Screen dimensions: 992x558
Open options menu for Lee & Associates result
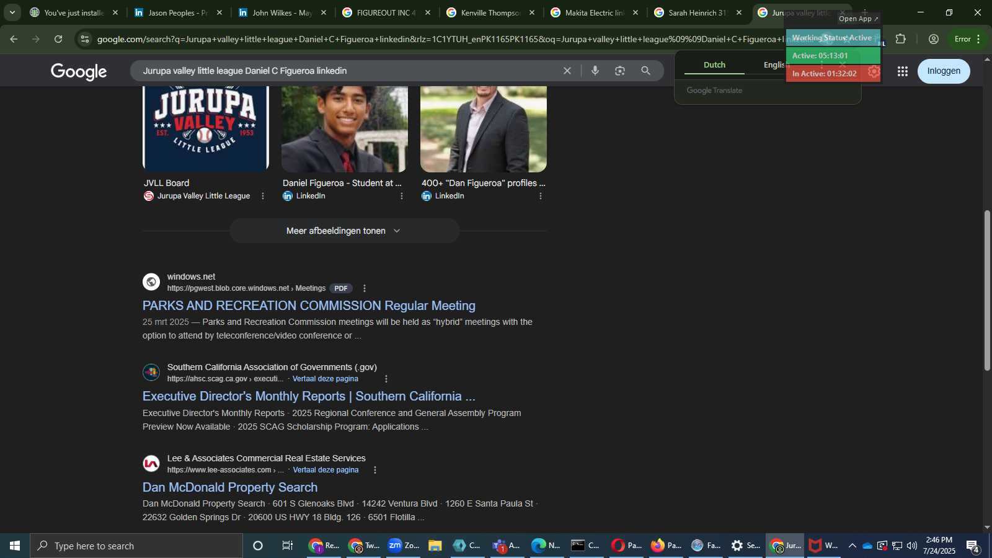tap(374, 470)
